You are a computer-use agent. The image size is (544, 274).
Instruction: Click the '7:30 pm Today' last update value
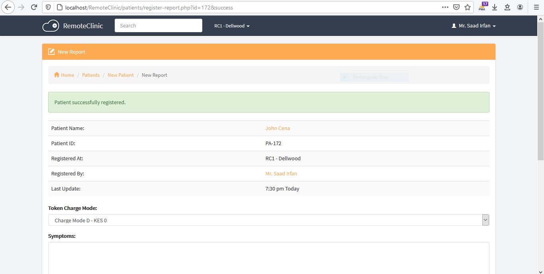pyautogui.click(x=282, y=188)
